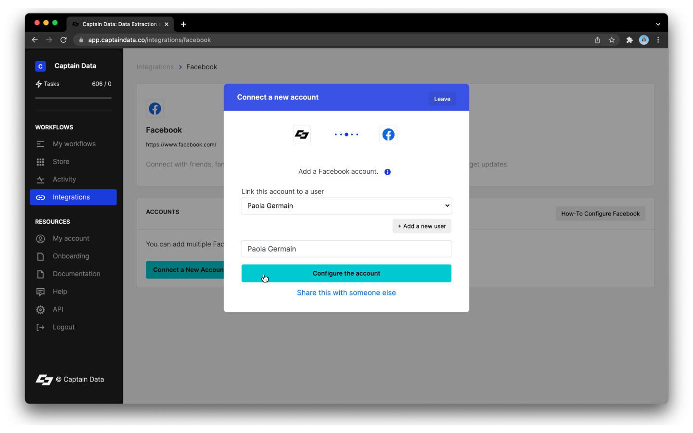Click the Facebook icon in dialog
Screen dimensions: 693x433
(x=388, y=135)
